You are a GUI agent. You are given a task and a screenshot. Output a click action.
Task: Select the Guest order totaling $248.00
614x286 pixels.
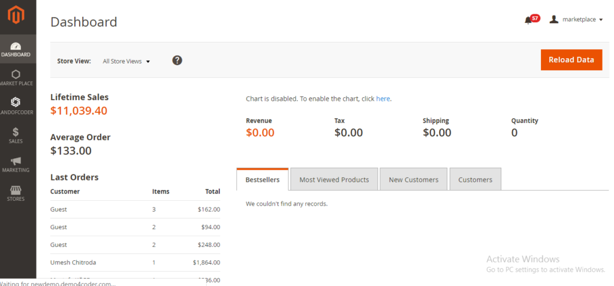(135, 245)
